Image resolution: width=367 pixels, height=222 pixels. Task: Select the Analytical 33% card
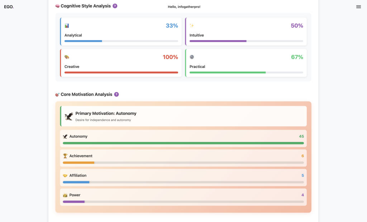click(x=121, y=31)
